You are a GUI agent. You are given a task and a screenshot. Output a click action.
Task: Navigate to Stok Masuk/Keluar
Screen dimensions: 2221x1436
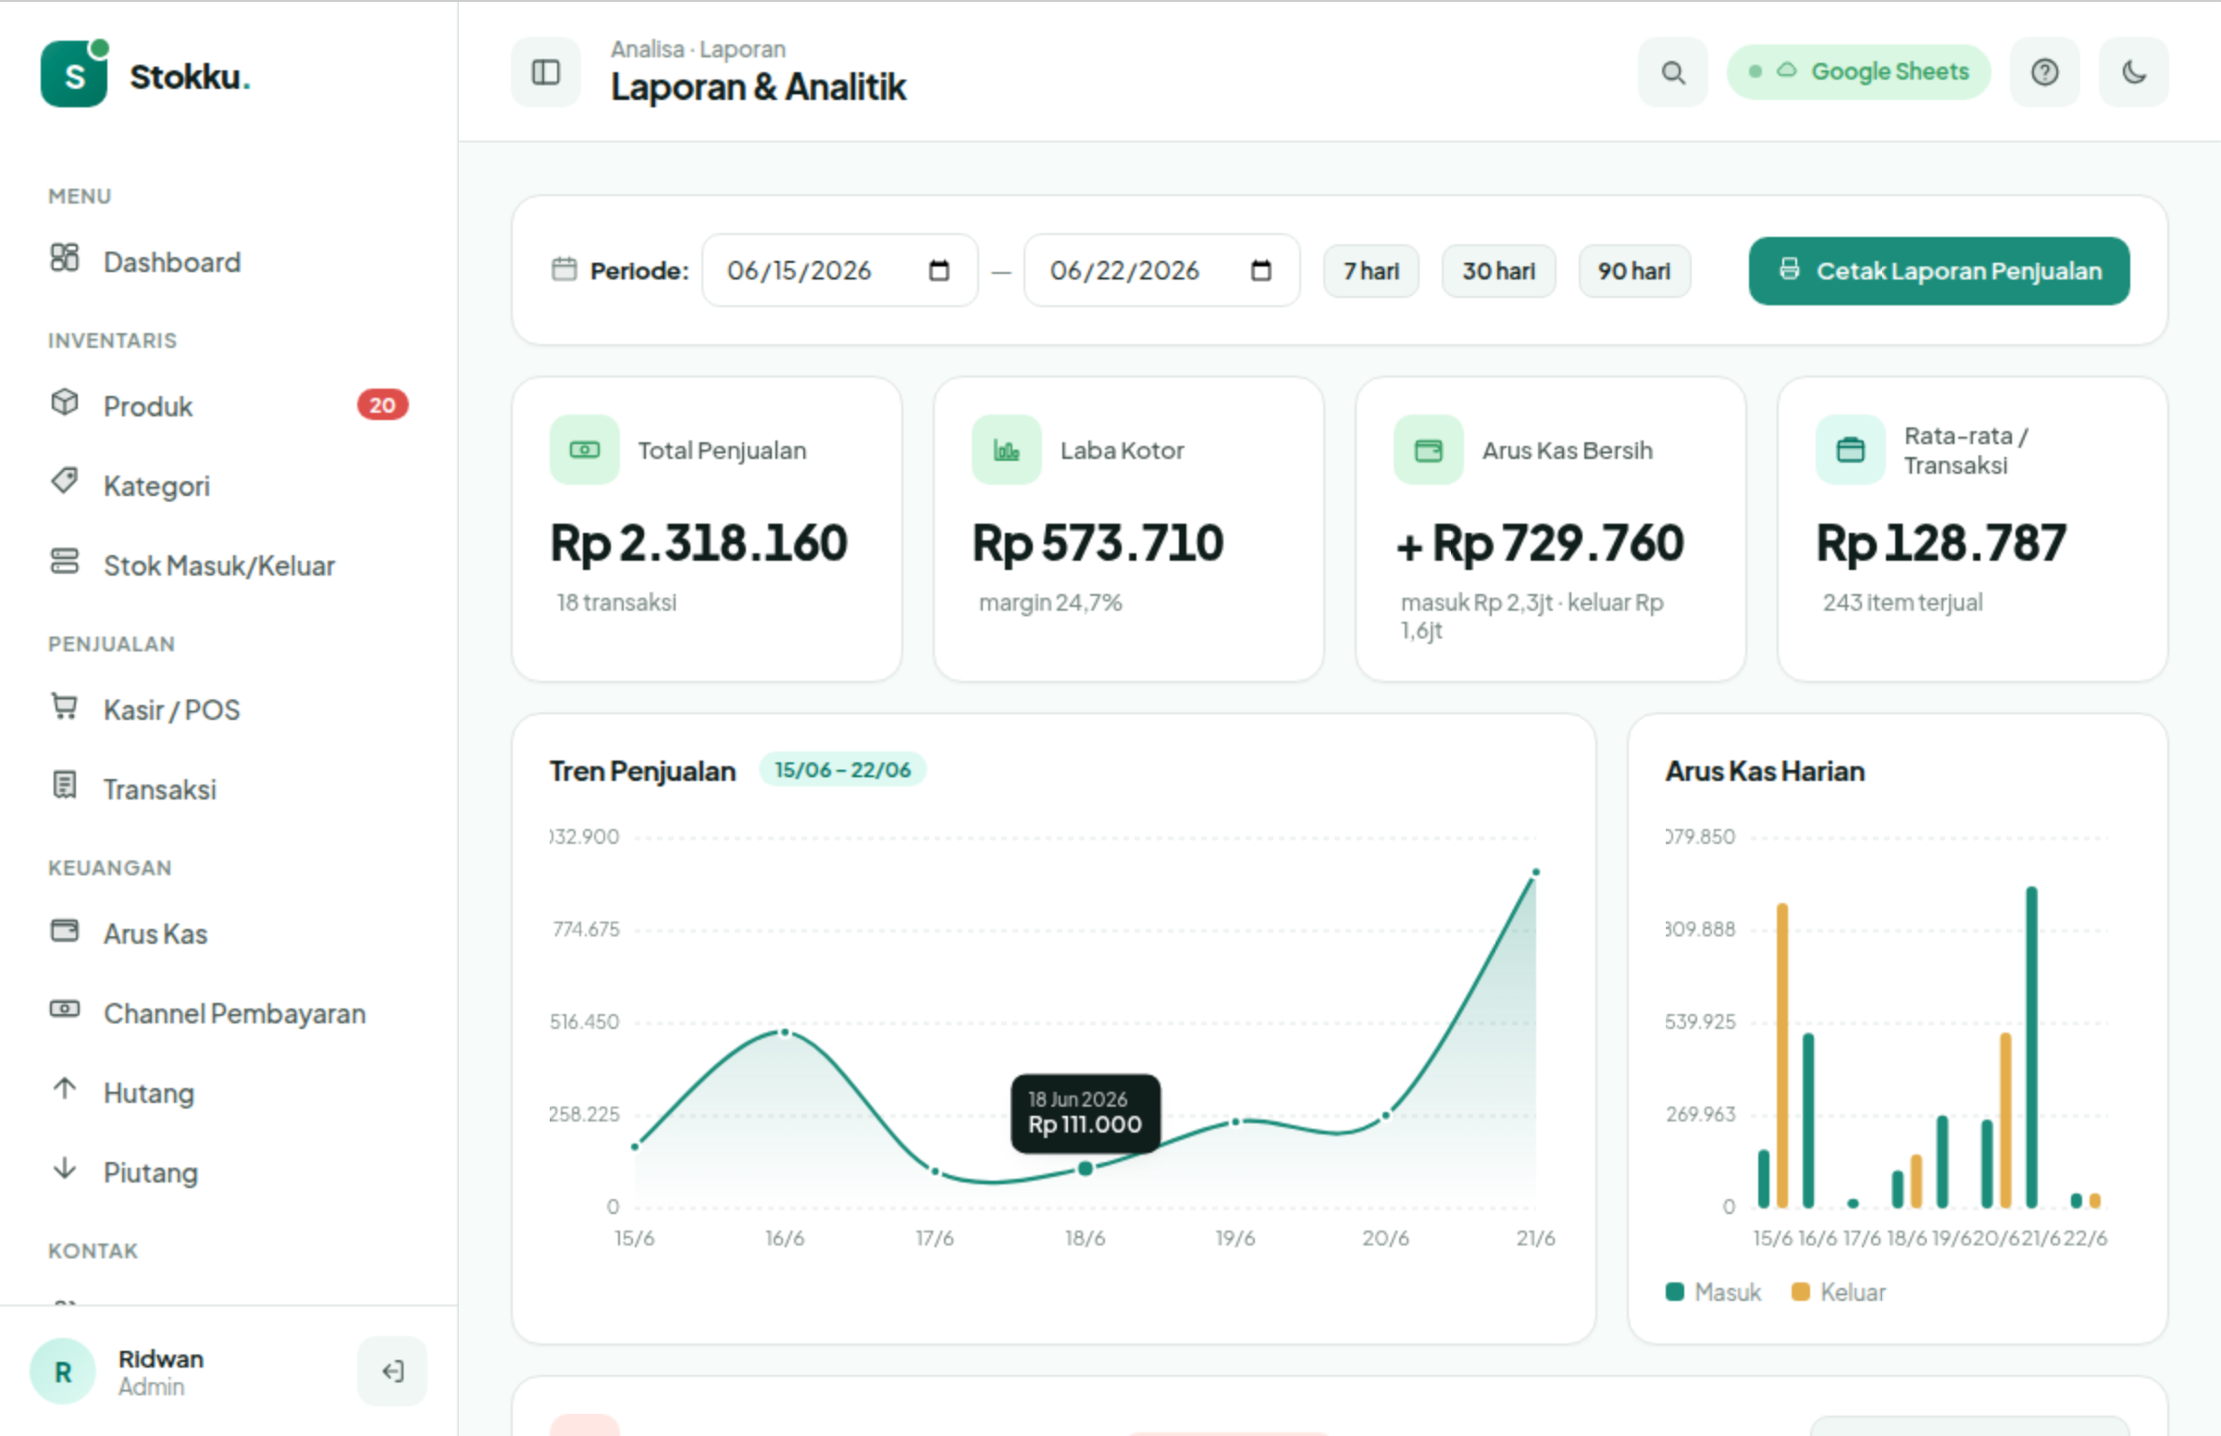(x=229, y=565)
